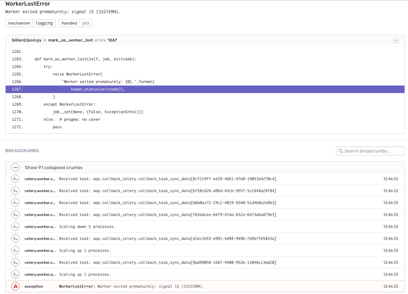Click terminal icon for task bf58c626 crumb
The image size is (408, 294).
pyautogui.click(x=15, y=191)
